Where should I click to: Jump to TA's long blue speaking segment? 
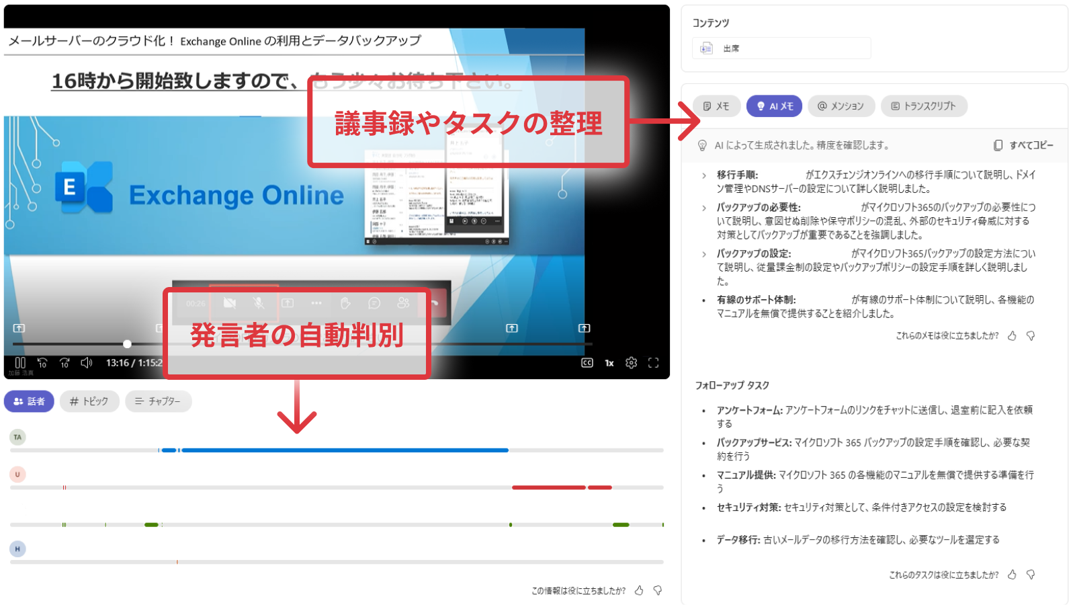click(345, 450)
